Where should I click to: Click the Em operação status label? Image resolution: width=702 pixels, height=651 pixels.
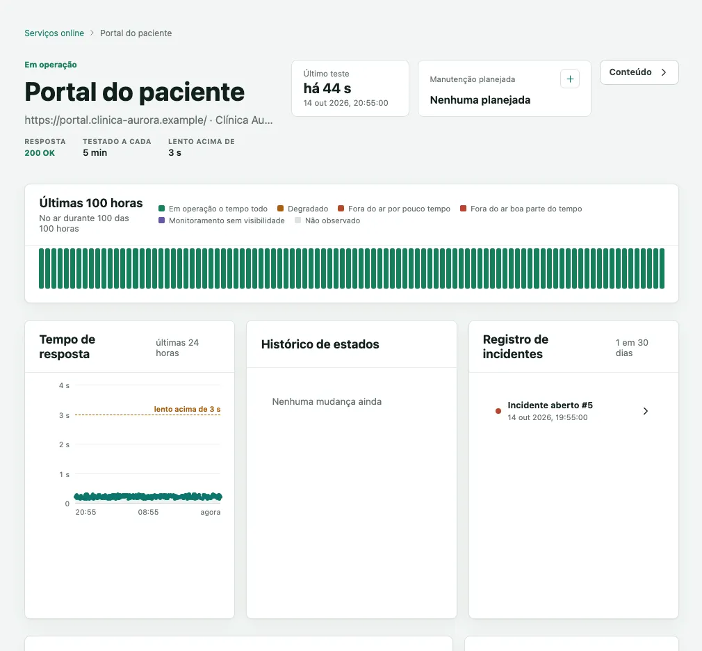(x=51, y=65)
